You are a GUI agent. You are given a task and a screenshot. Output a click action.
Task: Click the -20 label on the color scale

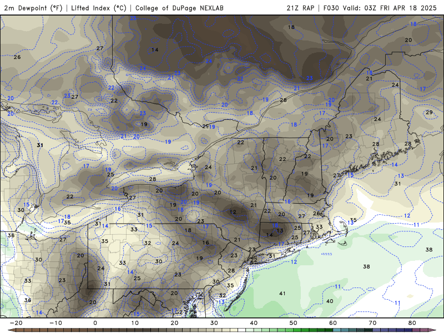pyautogui.click(x=16, y=323)
